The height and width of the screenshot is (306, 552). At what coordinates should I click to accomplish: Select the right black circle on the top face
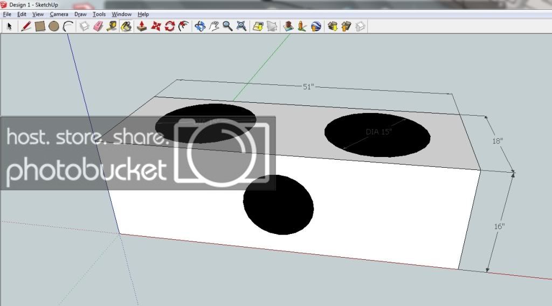[377, 134]
